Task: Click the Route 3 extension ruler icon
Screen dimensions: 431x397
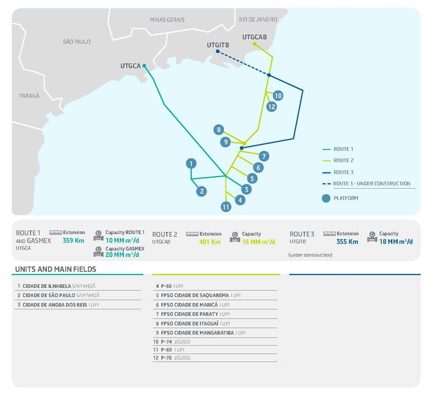Action: (x=331, y=234)
